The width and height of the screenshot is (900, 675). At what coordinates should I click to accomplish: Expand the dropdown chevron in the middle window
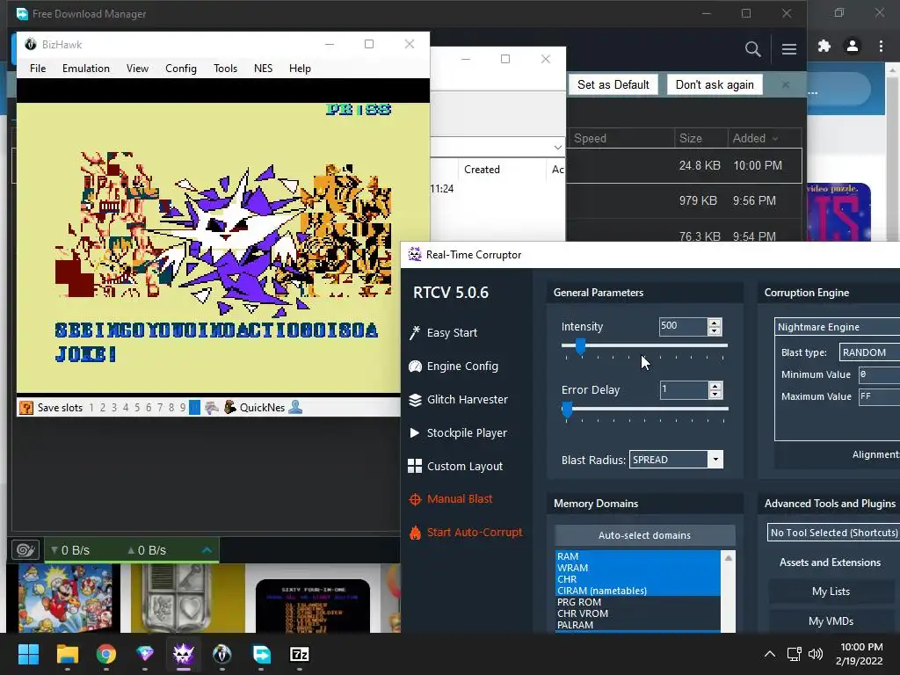click(557, 148)
